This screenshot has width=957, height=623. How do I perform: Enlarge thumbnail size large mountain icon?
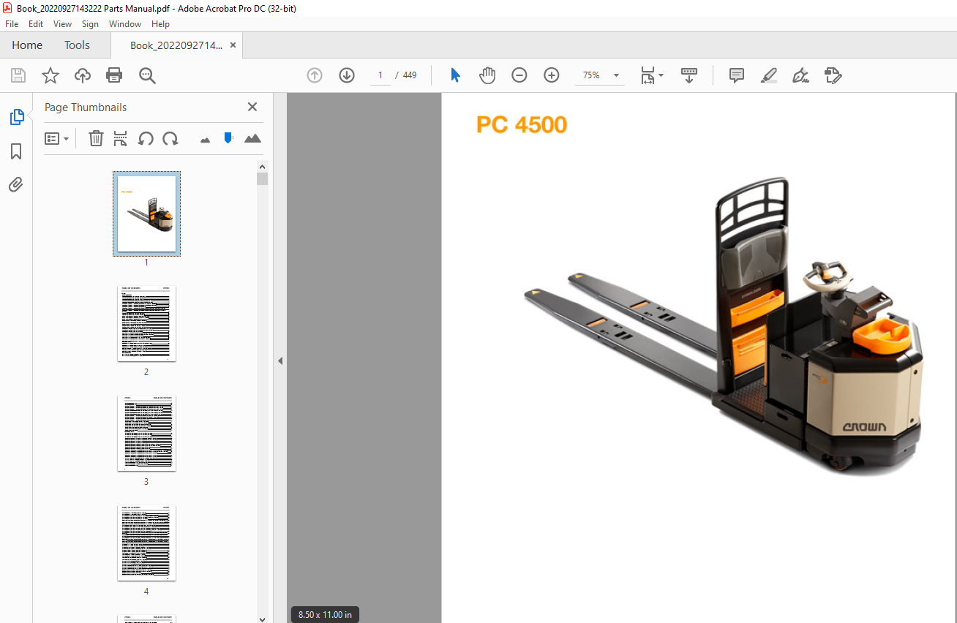(252, 137)
